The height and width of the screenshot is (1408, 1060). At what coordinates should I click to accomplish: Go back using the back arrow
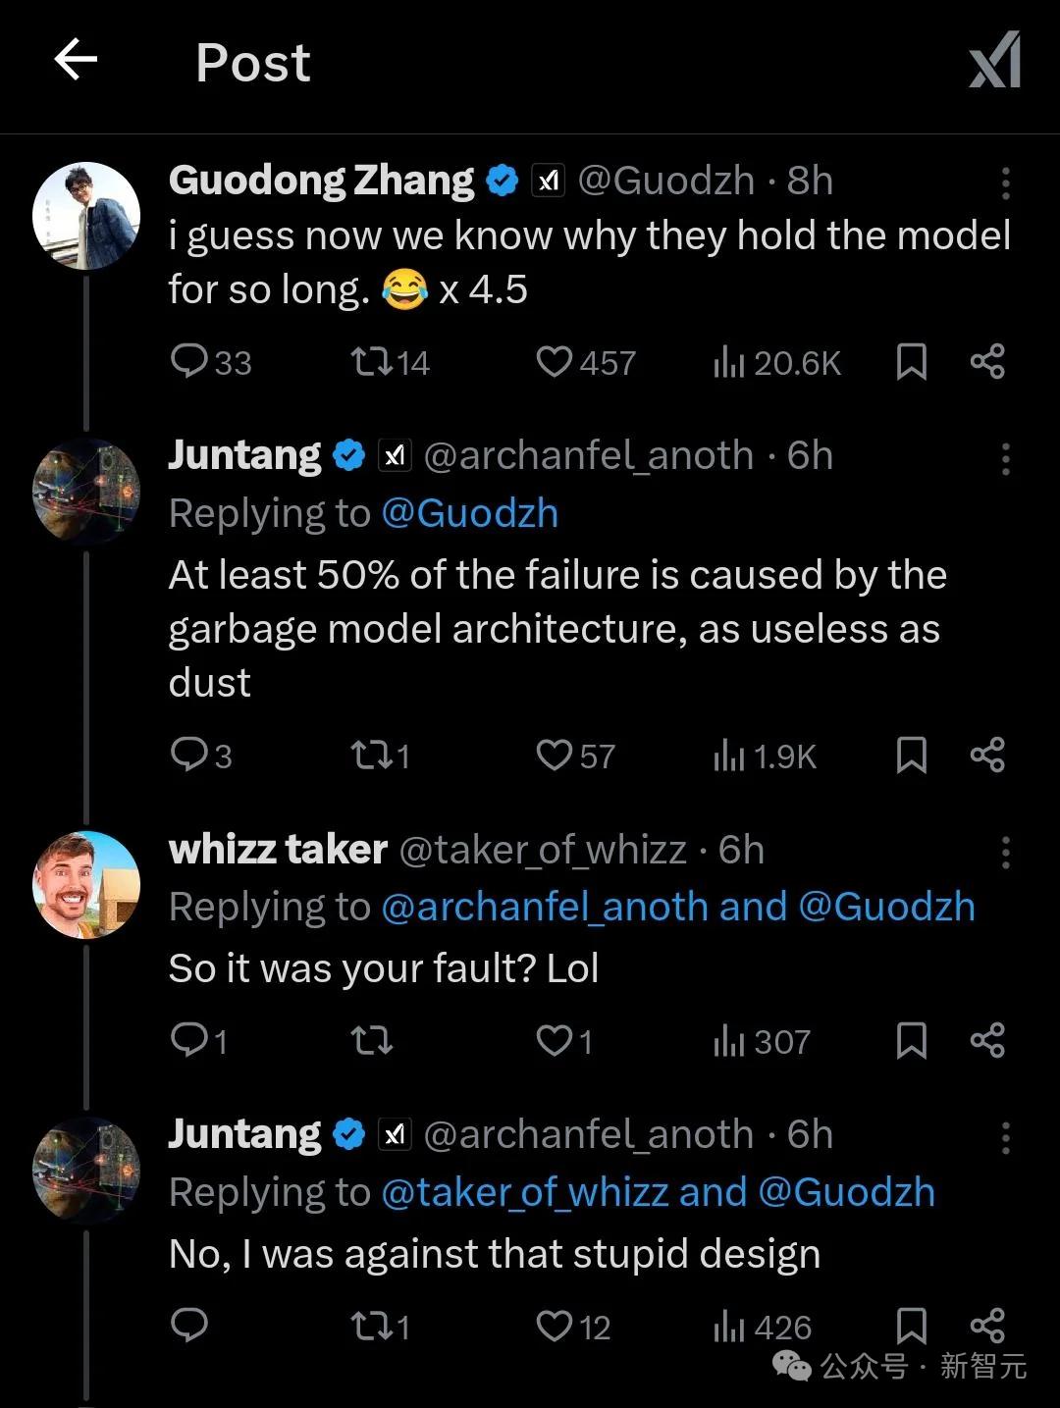(x=76, y=61)
